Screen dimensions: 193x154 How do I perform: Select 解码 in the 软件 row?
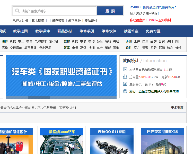point(162,48)
